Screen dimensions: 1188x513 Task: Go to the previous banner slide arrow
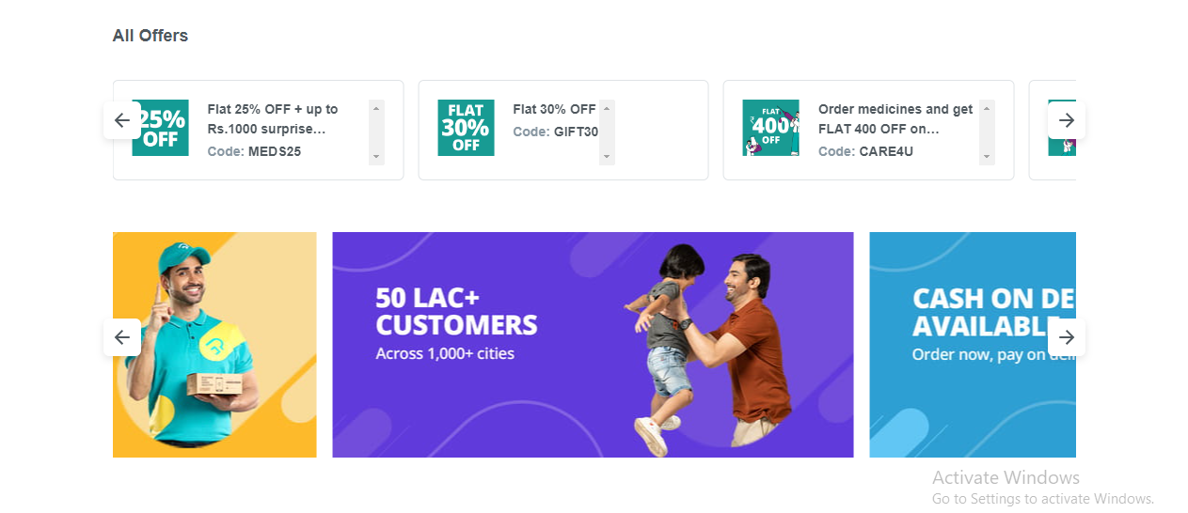pyautogui.click(x=122, y=337)
